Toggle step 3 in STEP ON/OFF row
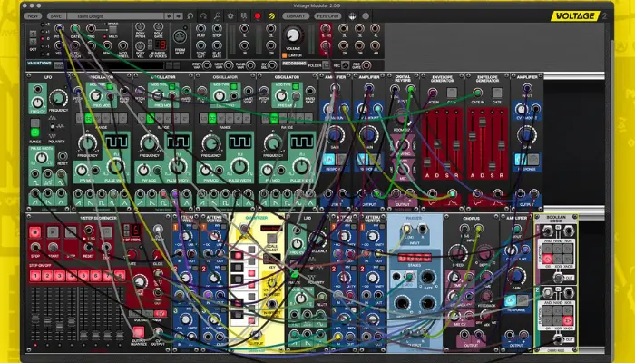The height and width of the screenshot is (363, 635). [x=60, y=276]
